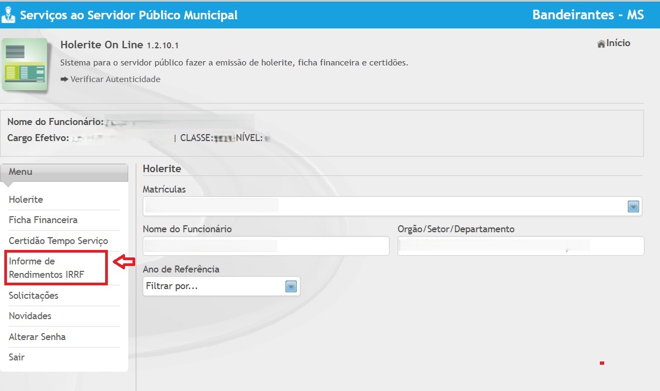Open Holerite from the side menu
This screenshot has width=660, height=391.
26,200
